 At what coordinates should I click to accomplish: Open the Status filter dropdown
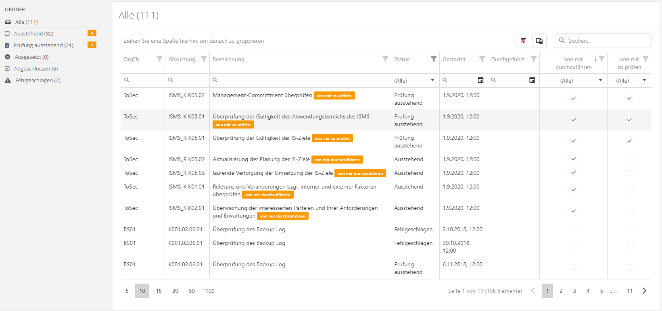(432, 81)
